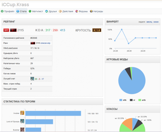Click the 17 / 16 / 6 Win/Lose/Leave value
162x132 pixels.
click(x=35, y=48)
